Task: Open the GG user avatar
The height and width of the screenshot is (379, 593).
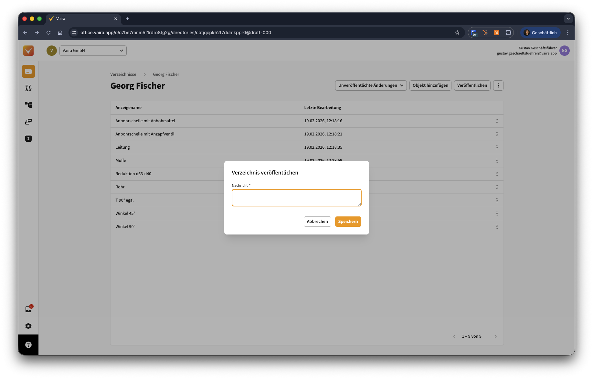Action: [564, 51]
